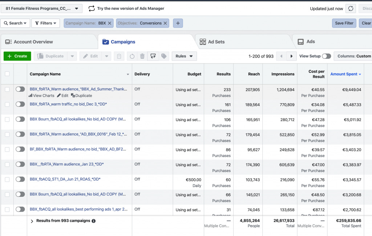Open BBX_fbRTA_Warm audience AD_BBX_0016 Feb 12 campaign
Screen dimensions: 372x236
tap(78, 134)
